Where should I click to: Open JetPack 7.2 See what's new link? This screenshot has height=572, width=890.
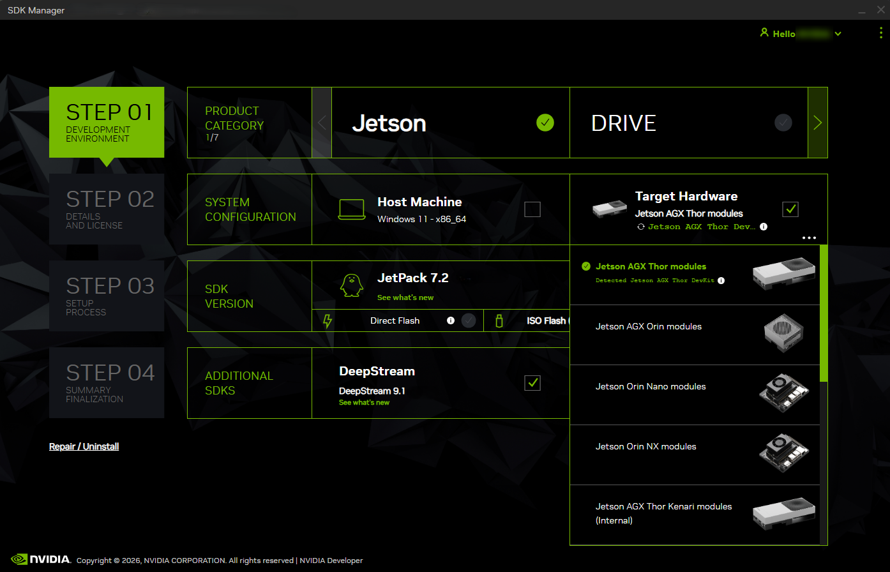pos(405,297)
